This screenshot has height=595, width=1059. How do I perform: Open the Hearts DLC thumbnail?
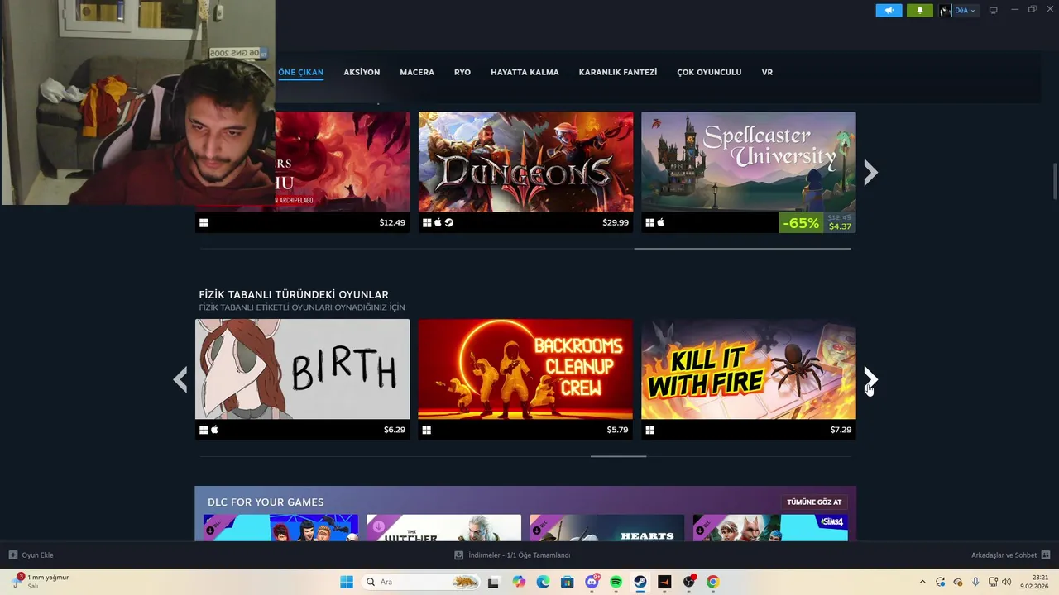tap(606, 528)
